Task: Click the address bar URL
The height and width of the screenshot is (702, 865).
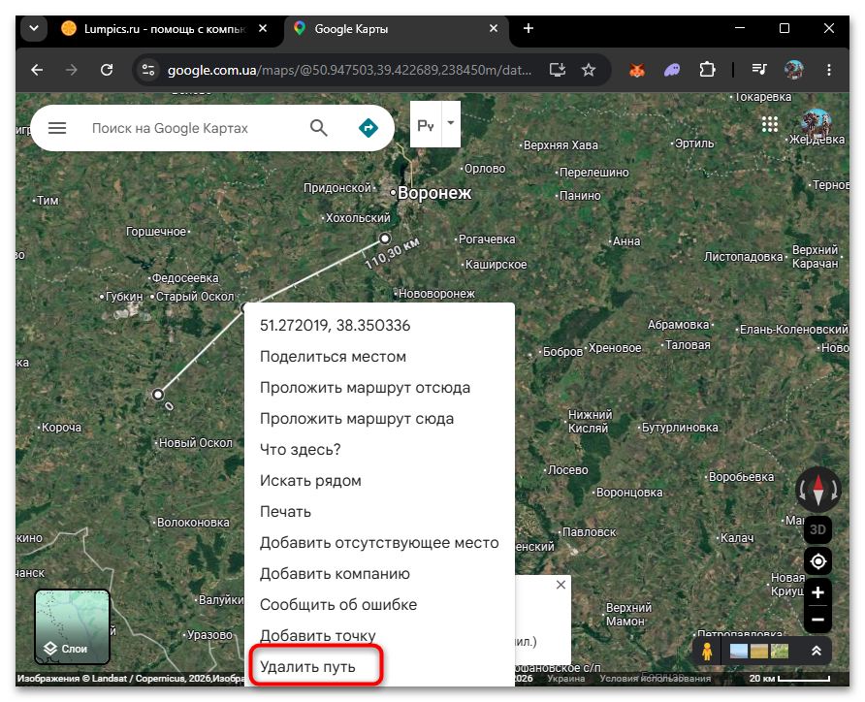Action: 349,71
